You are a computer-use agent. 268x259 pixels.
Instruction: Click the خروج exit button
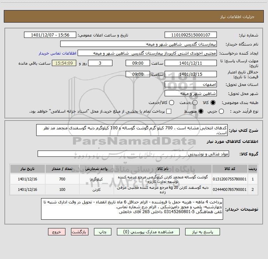coord(57,232)
